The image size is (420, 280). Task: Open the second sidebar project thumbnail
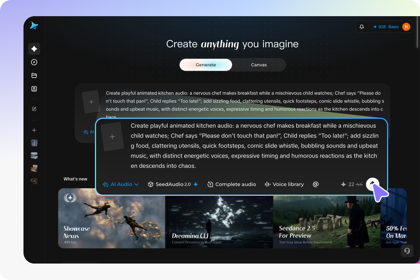coord(34,156)
